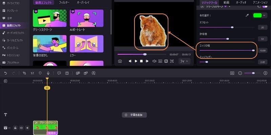Toggle the track 01 lock
The height and width of the screenshot is (135, 271).
[15, 128]
